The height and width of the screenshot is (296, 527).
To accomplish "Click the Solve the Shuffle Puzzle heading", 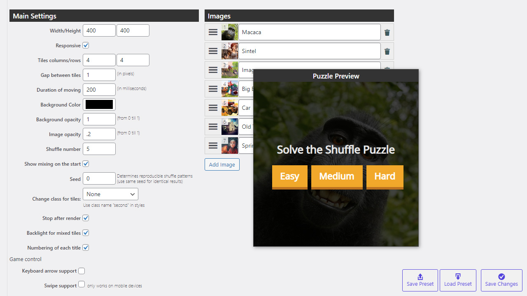I will tap(336, 150).
